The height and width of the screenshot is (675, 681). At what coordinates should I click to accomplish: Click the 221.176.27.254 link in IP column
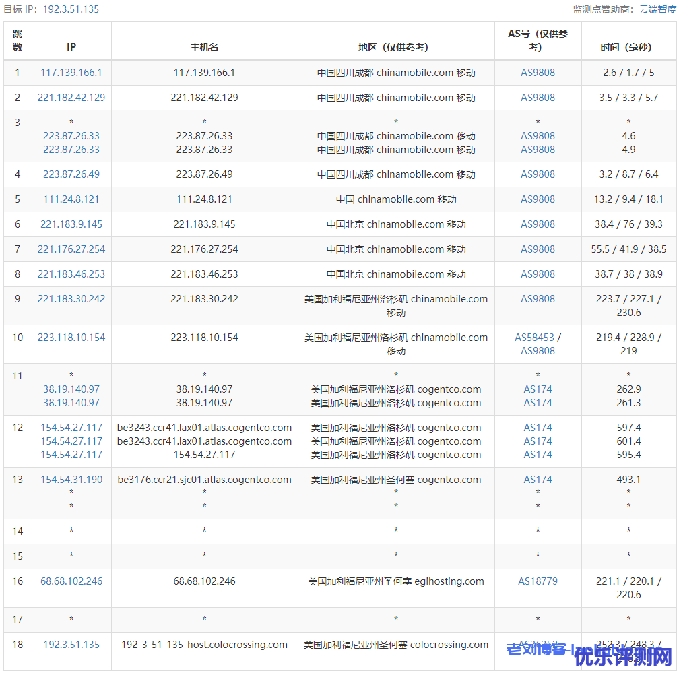(71, 249)
